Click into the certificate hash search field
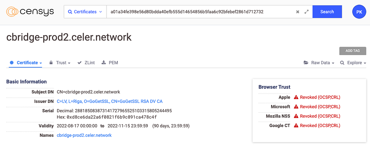370x145 pixels. (x=200, y=12)
